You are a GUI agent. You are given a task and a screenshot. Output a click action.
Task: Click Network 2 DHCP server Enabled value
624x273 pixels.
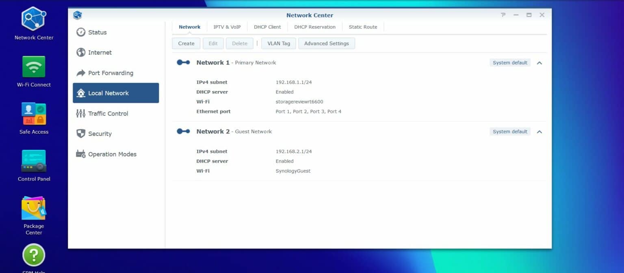[284, 161]
